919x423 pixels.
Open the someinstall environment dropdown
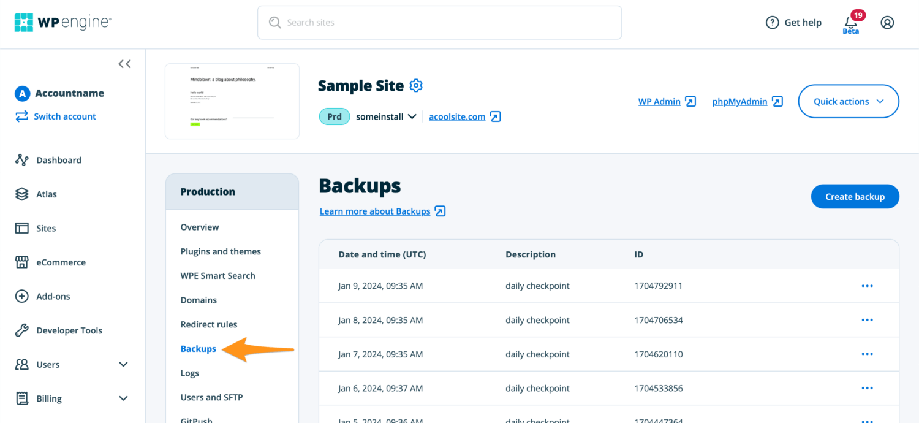click(386, 116)
